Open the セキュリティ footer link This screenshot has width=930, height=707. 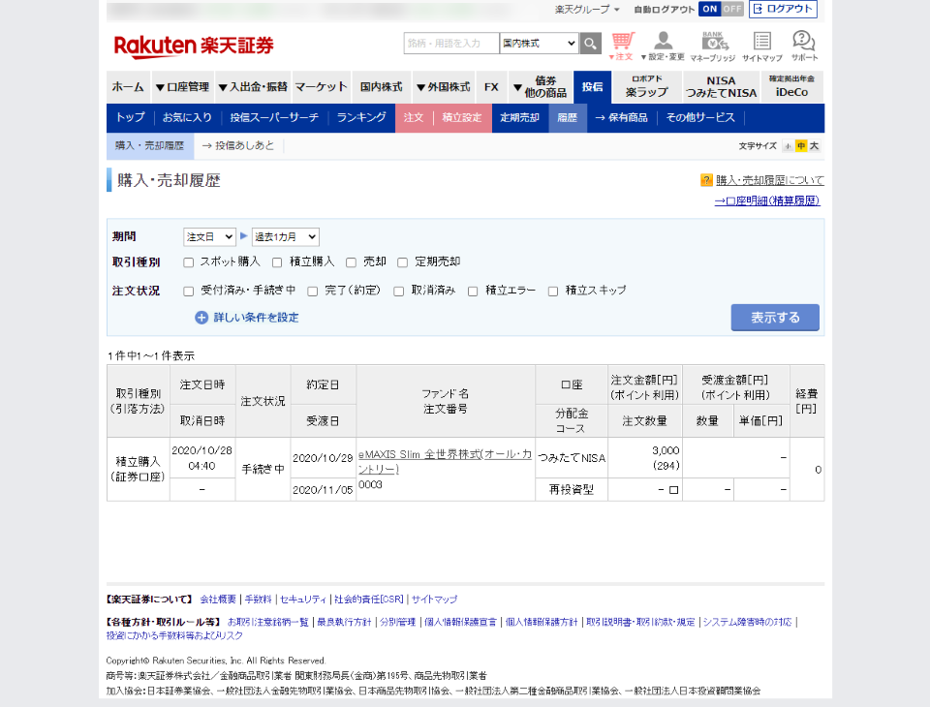point(303,599)
